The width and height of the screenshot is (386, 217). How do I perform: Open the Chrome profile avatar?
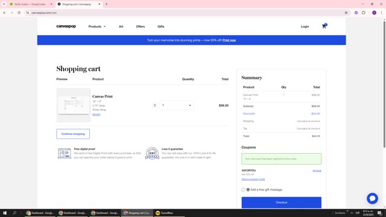(374, 13)
